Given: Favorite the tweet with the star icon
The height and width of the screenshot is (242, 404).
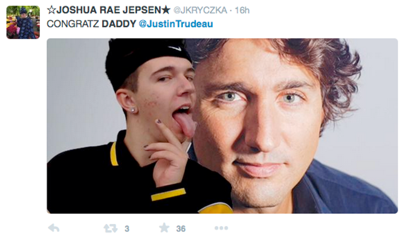Looking at the screenshot, I should click(164, 228).
